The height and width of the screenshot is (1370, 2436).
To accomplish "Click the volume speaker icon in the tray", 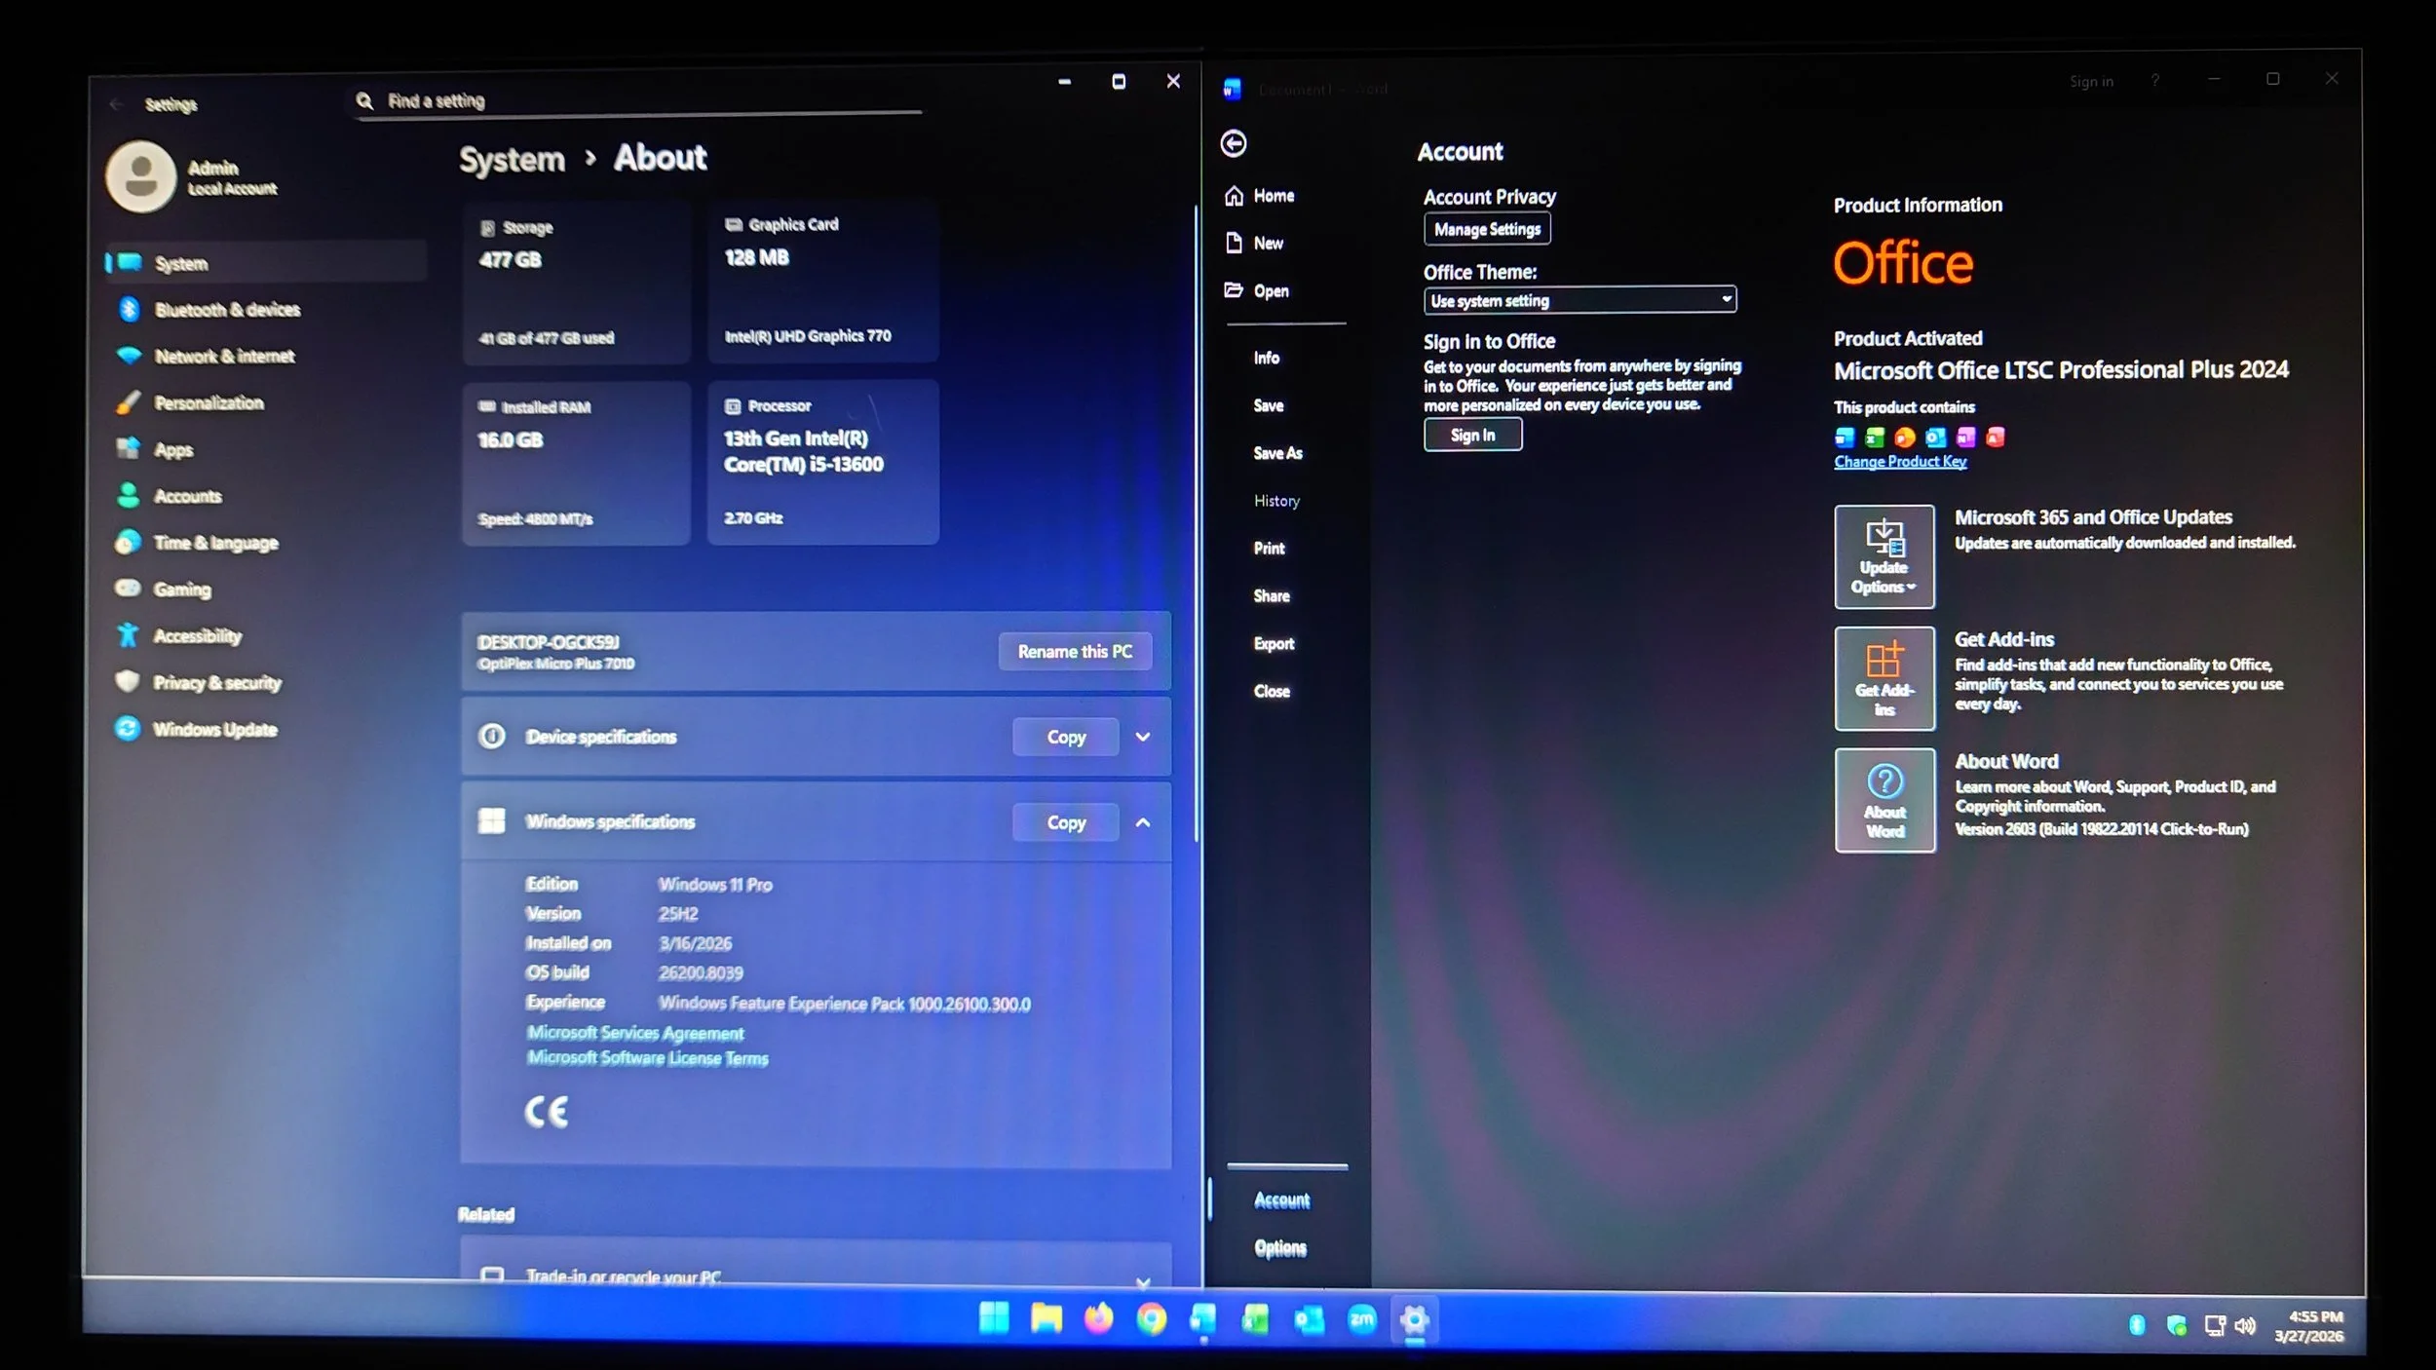I will tap(2245, 1325).
